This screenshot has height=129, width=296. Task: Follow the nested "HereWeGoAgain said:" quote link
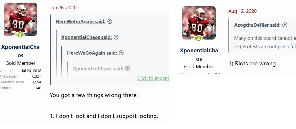[92, 53]
